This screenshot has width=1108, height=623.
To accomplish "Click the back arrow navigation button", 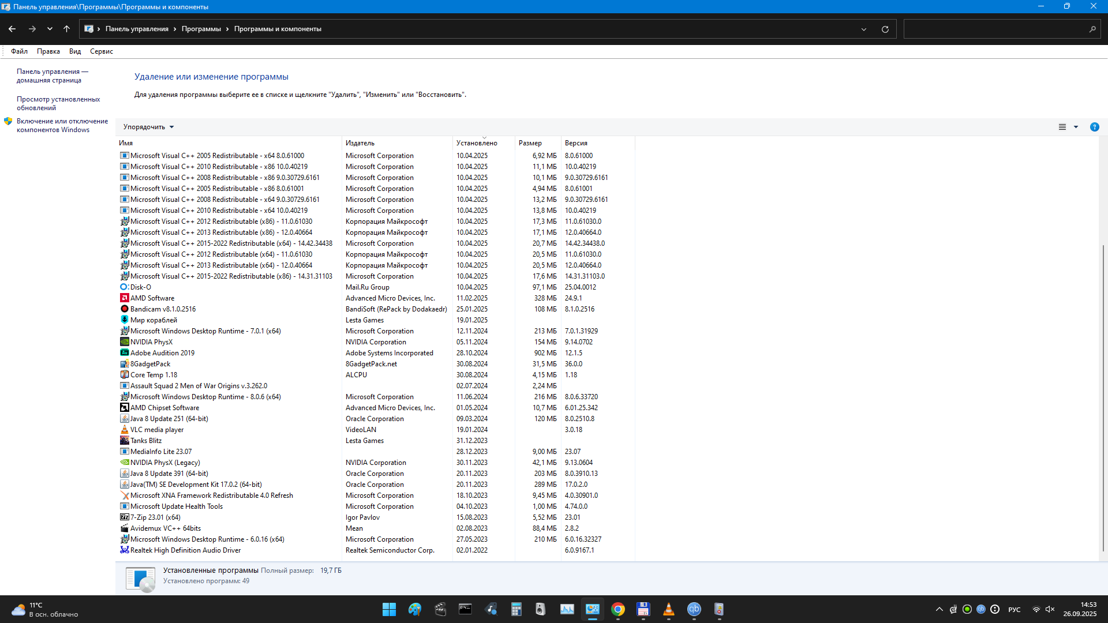I will pos(12,29).
